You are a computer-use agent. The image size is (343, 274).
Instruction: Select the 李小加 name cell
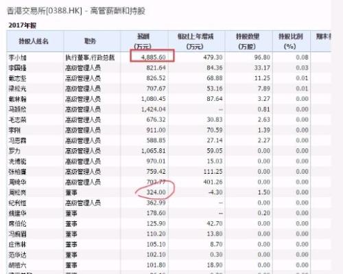(x=17, y=58)
